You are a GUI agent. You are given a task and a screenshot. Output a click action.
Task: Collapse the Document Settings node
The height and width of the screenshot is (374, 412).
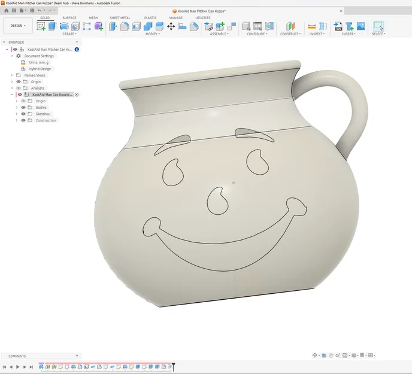12,56
